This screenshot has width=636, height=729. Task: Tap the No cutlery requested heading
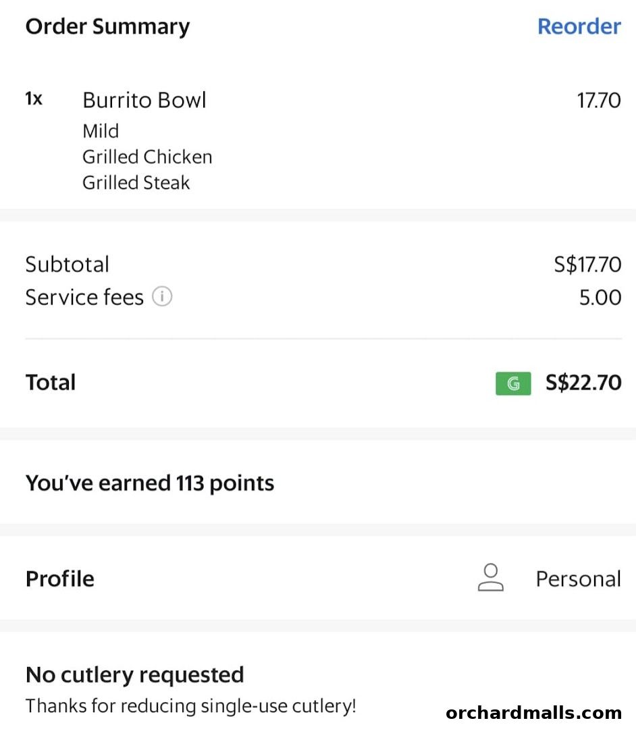tap(135, 674)
